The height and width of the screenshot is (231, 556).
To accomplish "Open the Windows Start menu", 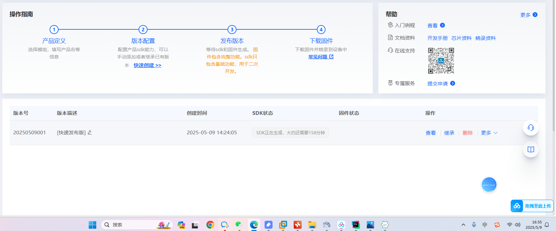I will click(x=93, y=225).
